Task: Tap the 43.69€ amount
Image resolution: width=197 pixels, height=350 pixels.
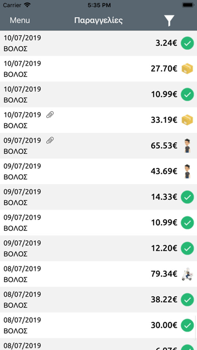Action: point(164,171)
